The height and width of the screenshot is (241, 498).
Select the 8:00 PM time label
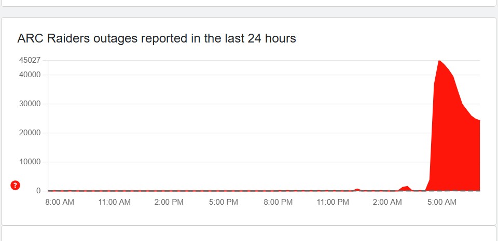pos(278,202)
